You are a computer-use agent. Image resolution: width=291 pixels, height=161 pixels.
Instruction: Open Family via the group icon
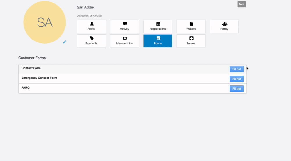[224, 24]
